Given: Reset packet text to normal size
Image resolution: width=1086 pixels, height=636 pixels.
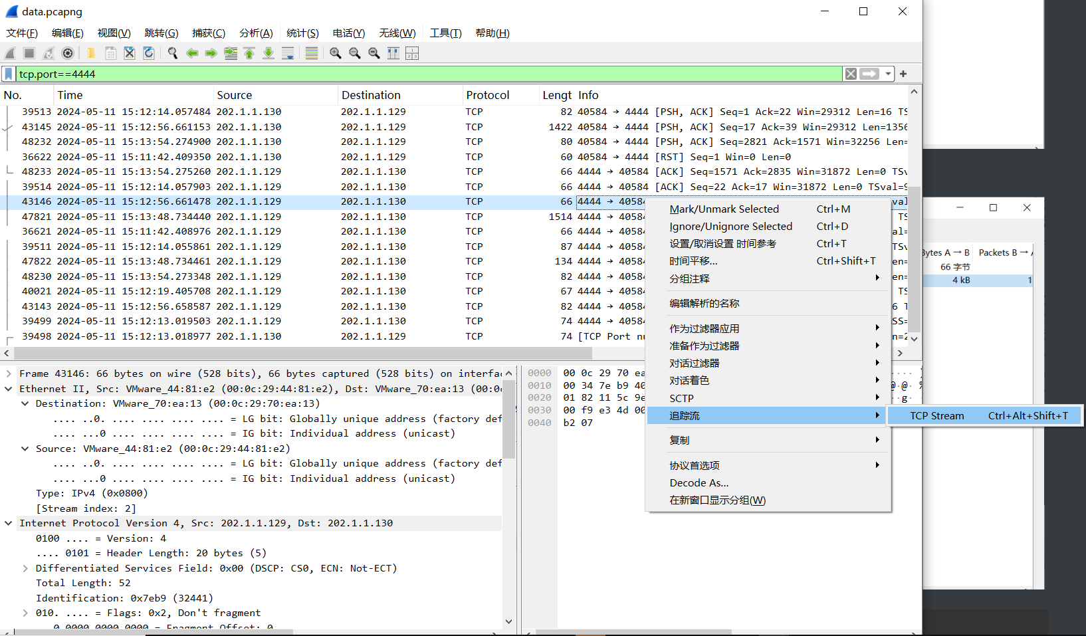Looking at the screenshot, I should pyautogui.click(x=374, y=53).
